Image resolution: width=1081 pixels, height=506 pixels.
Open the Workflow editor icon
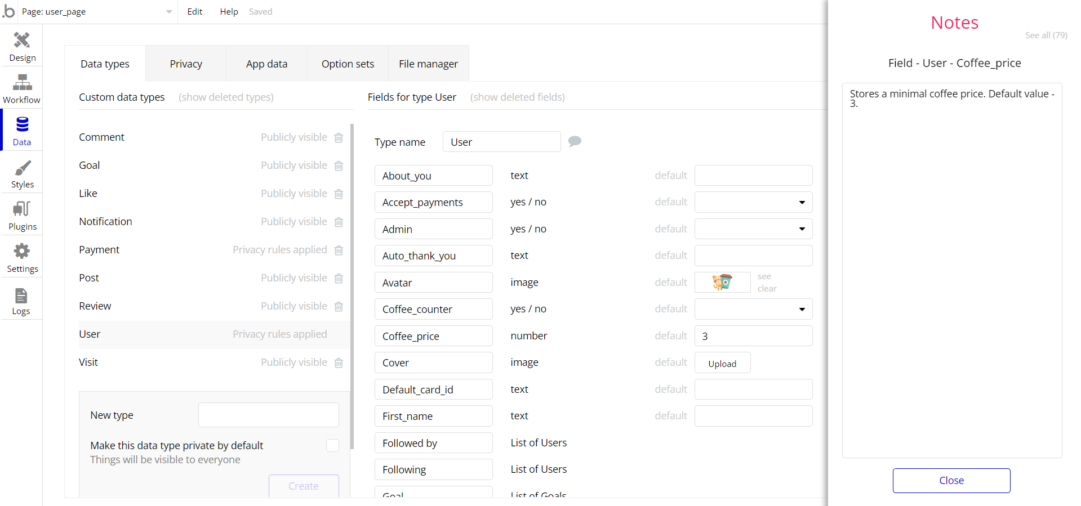click(22, 88)
